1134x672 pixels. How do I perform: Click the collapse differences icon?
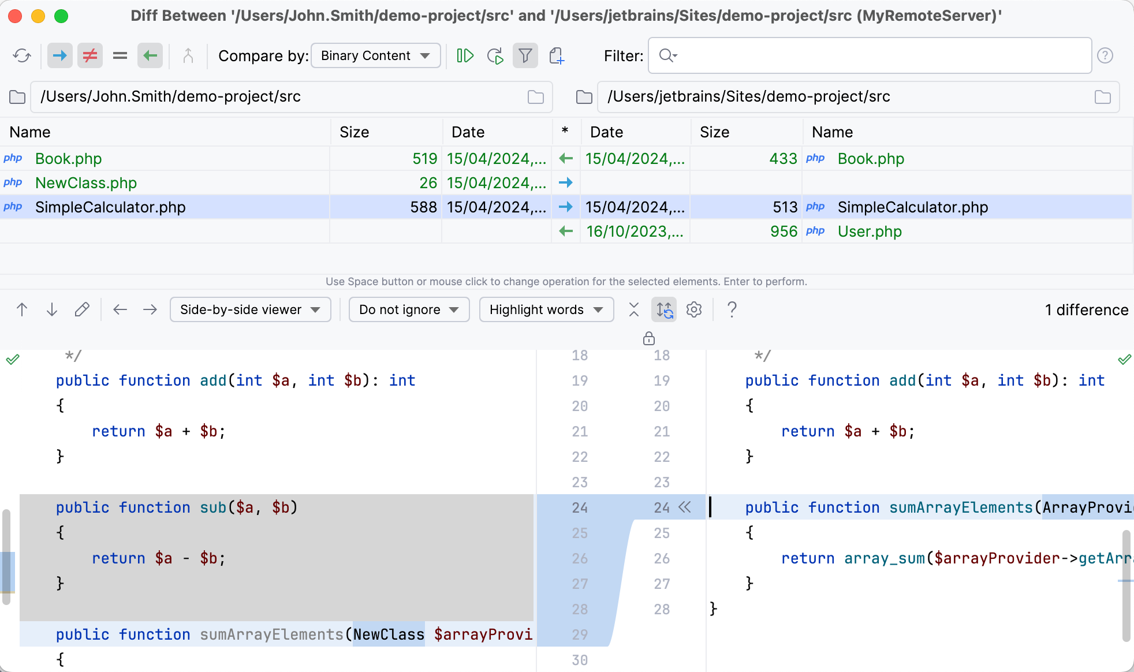click(x=633, y=311)
